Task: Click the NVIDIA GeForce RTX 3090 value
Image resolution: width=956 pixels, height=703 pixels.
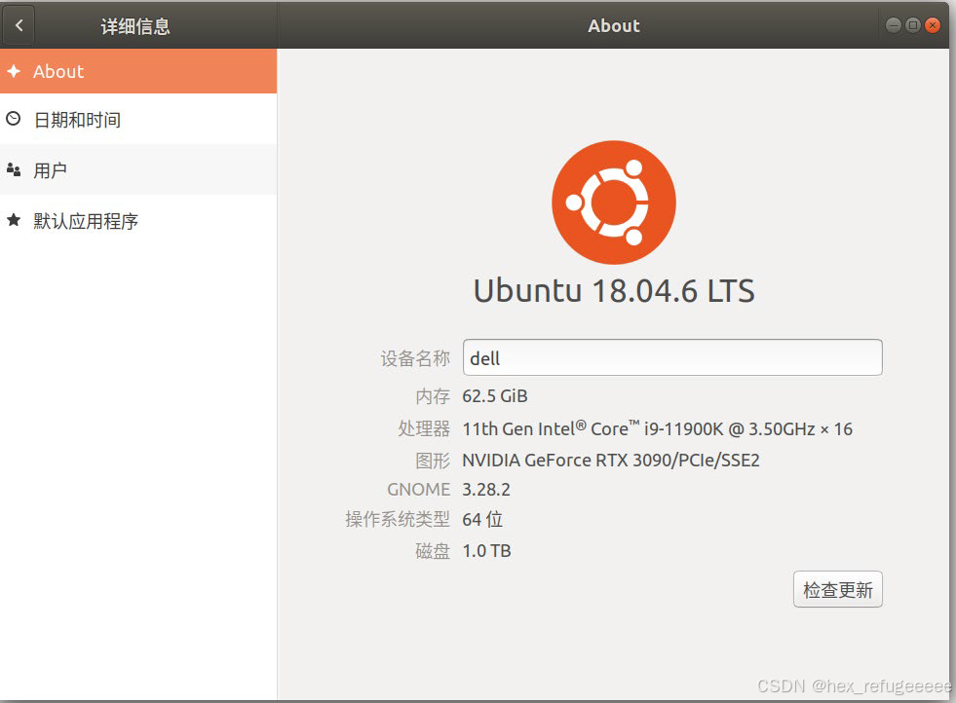Action: coord(611,460)
